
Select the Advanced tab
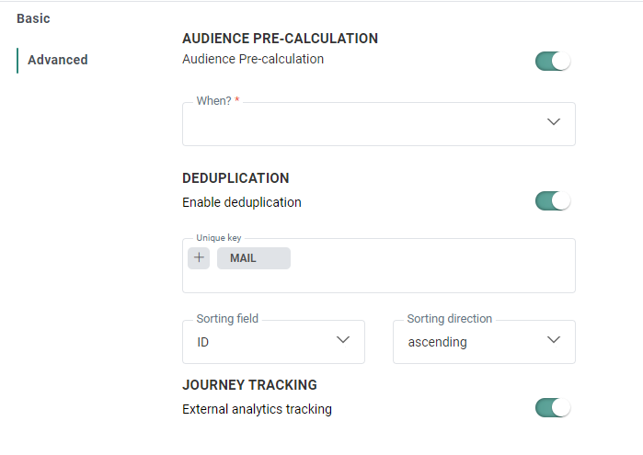pyautogui.click(x=58, y=60)
